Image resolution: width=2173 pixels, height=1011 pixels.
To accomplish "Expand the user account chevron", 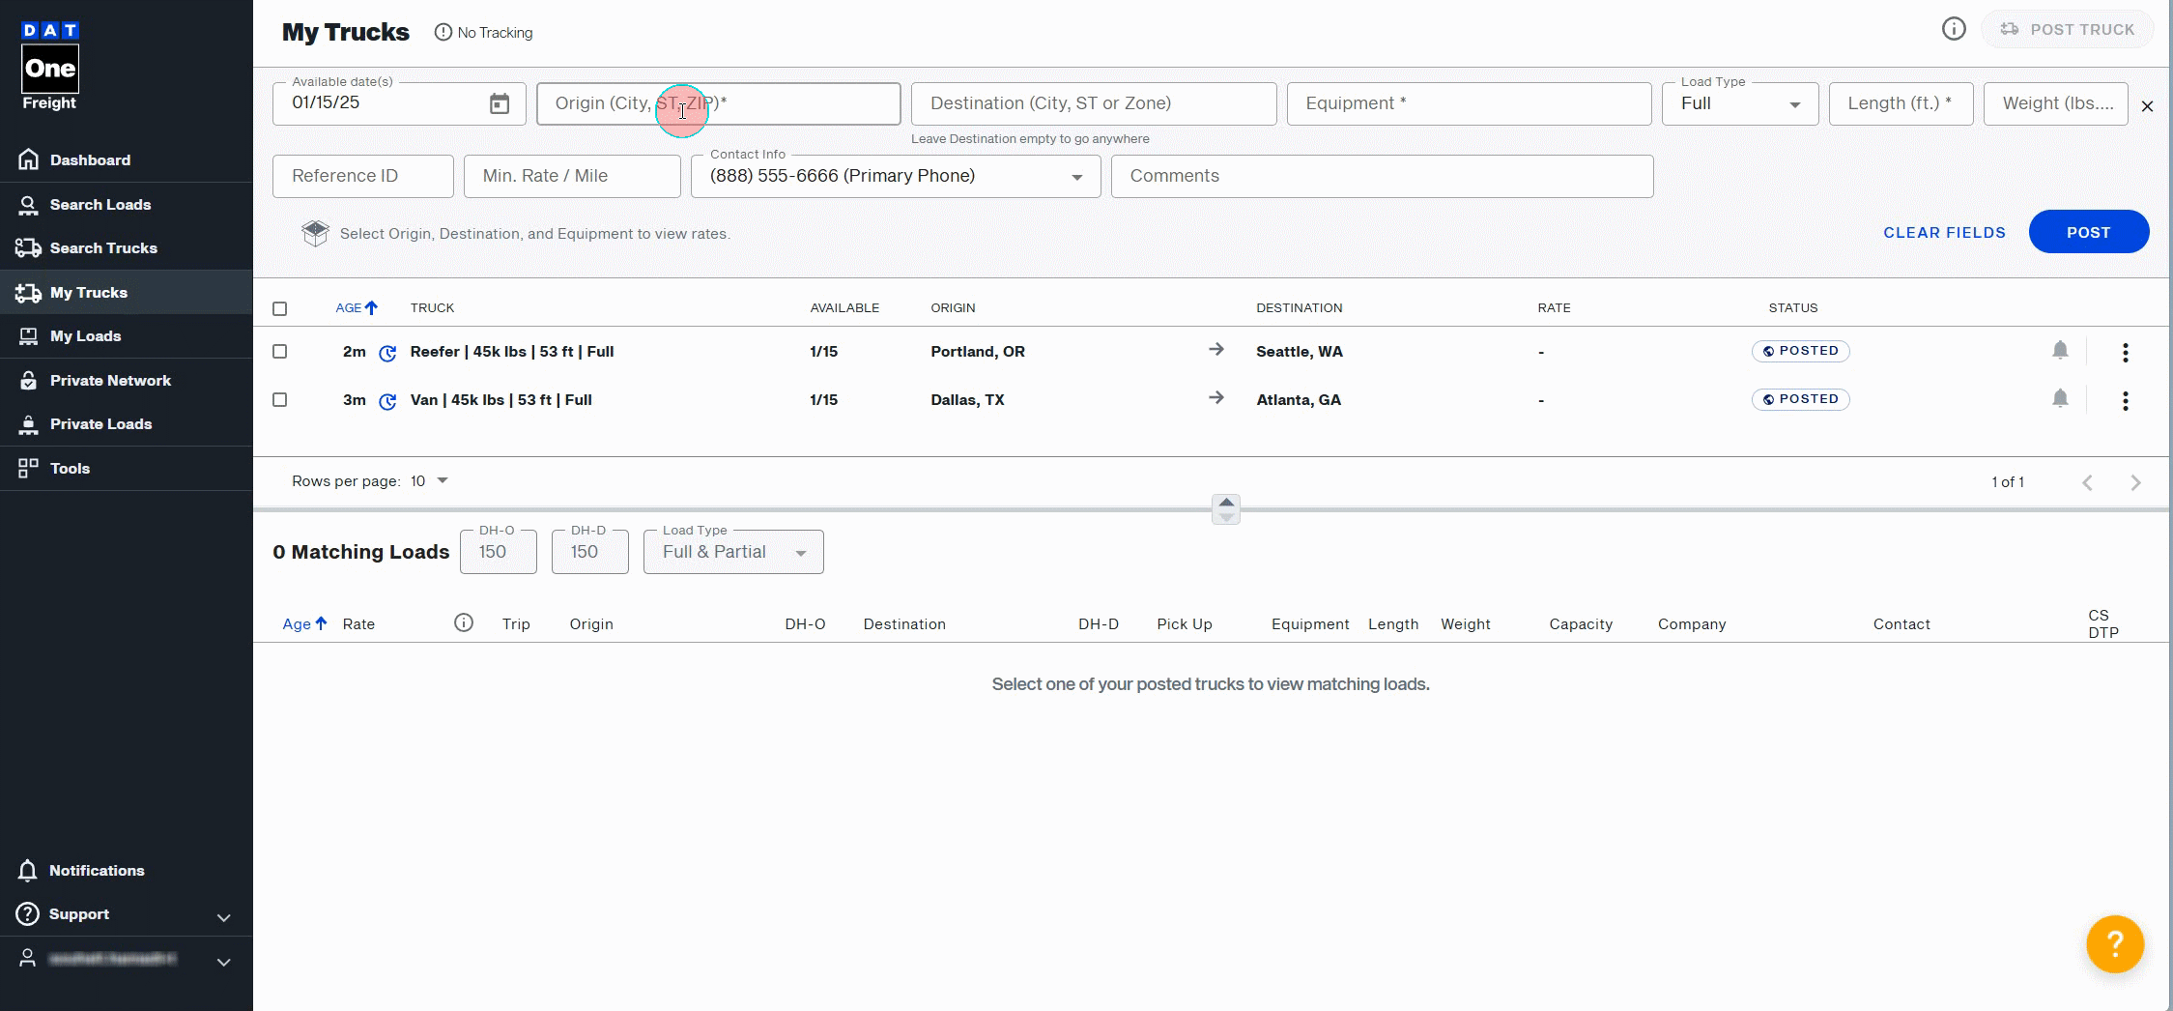I will tap(223, 962).
